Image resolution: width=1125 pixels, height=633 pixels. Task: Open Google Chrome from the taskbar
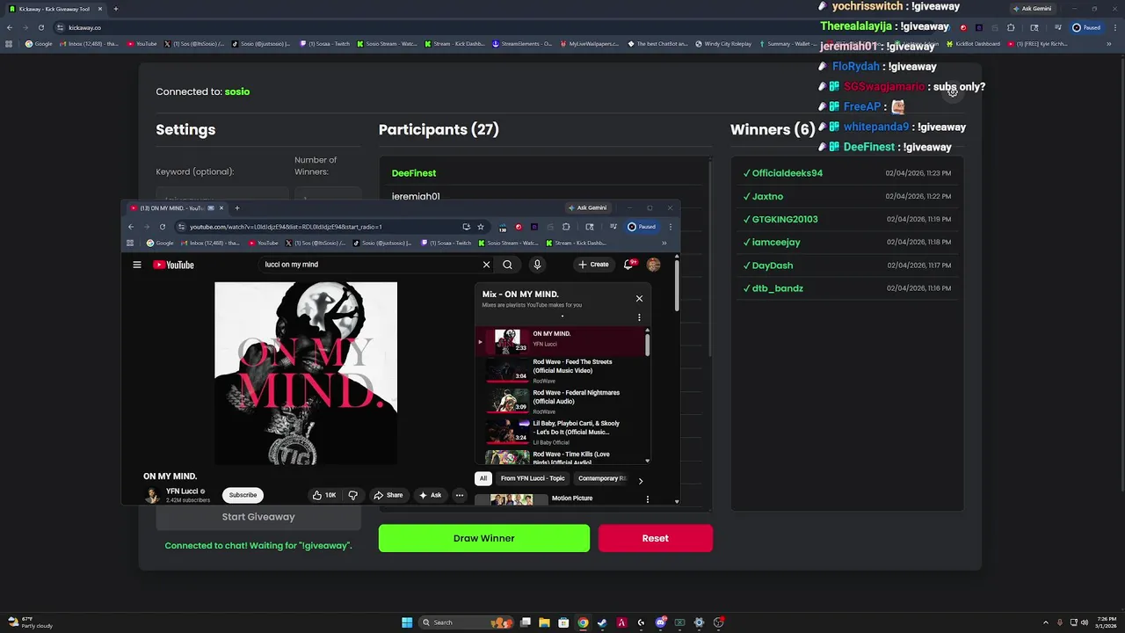tap(583, 622)
